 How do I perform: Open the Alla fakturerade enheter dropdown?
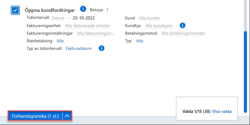[x=87, y=26]
